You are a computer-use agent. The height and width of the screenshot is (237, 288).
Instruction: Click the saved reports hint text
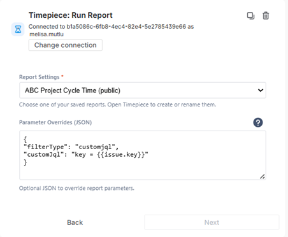pos(117,104)
